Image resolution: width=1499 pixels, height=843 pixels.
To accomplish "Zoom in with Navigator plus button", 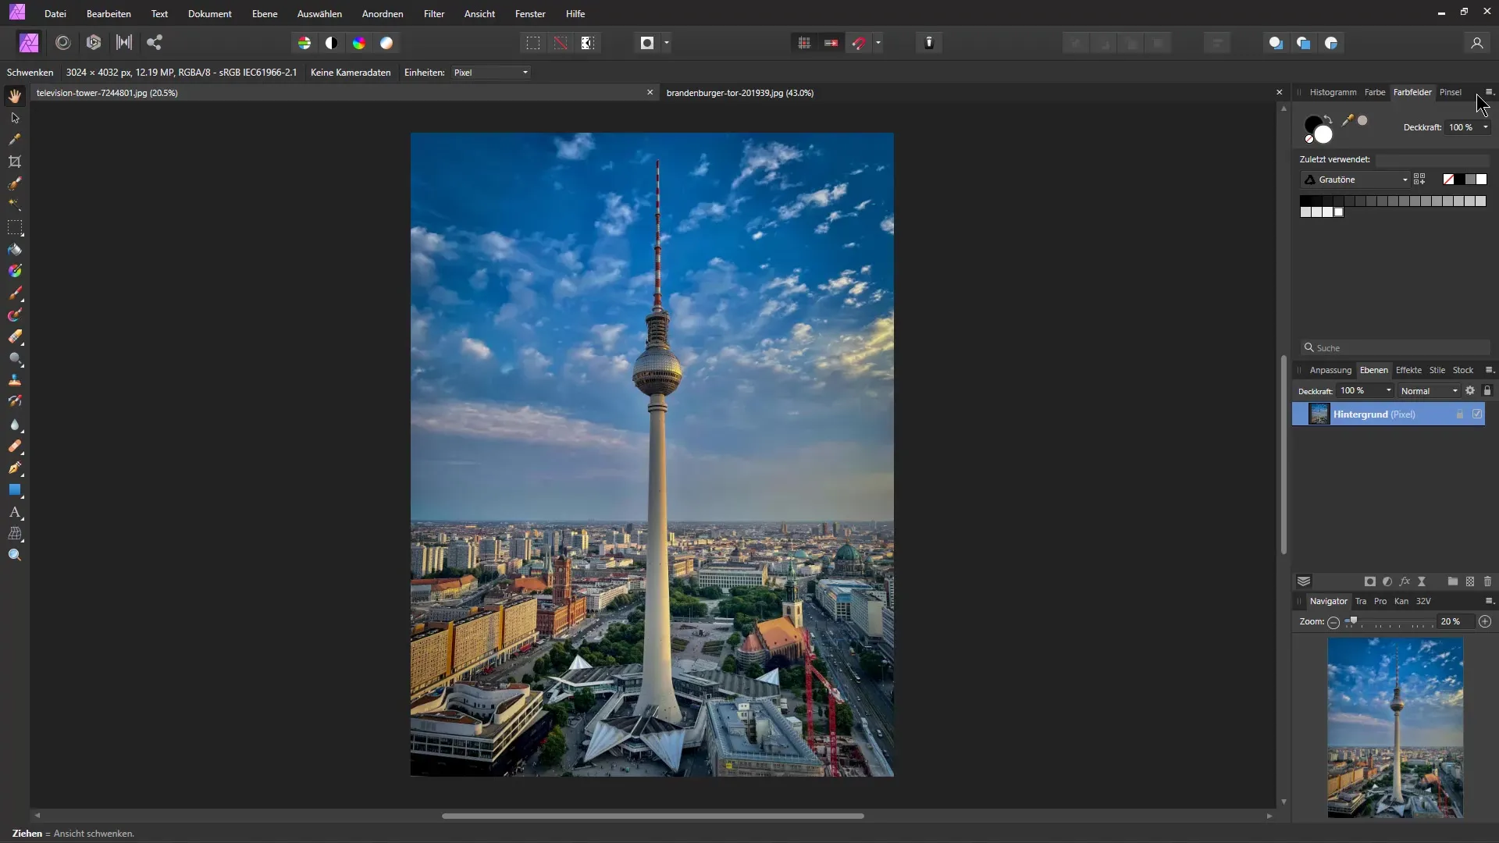I will tap(1485, 621).
